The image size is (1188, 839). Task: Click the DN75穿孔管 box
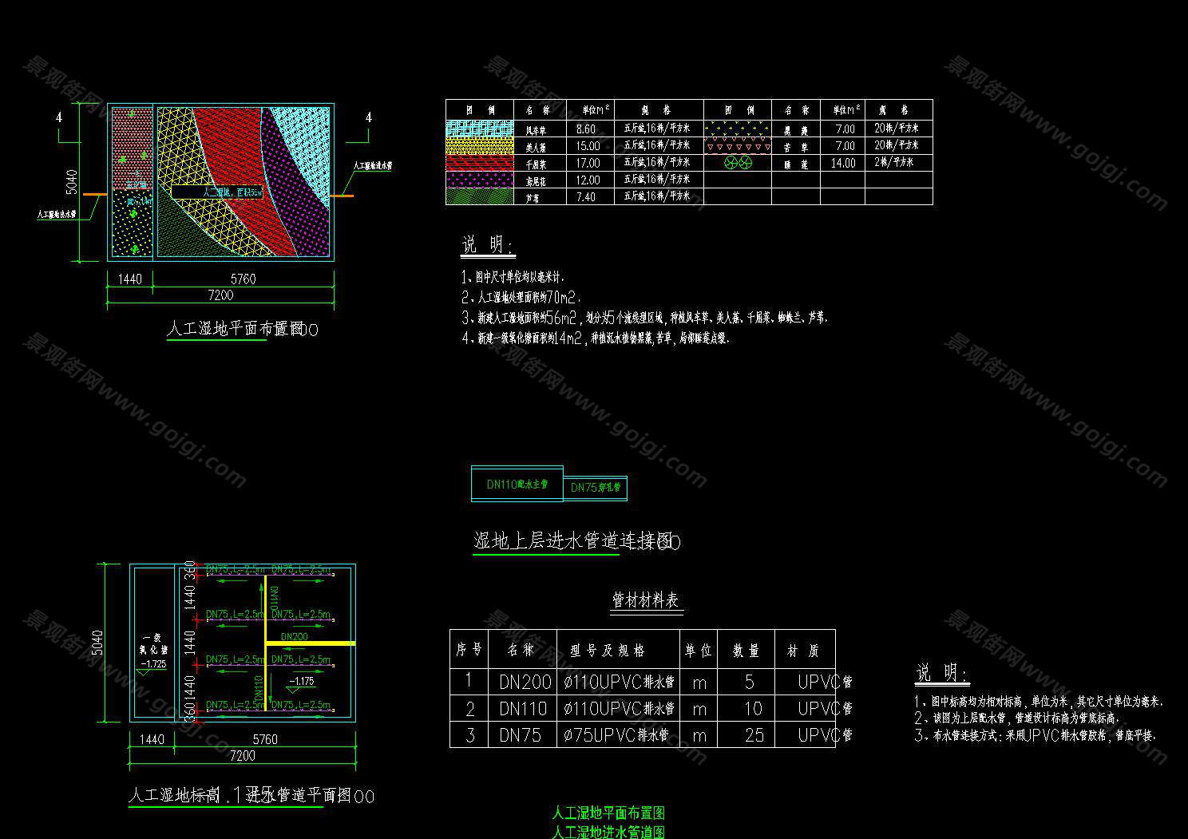(596, 488)
